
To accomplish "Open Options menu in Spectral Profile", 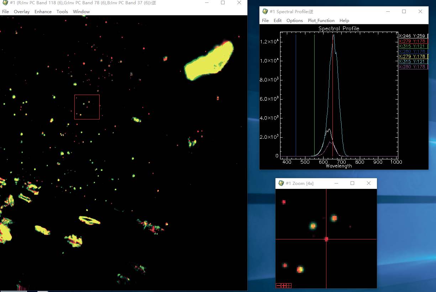I will (x=295, y=21).
